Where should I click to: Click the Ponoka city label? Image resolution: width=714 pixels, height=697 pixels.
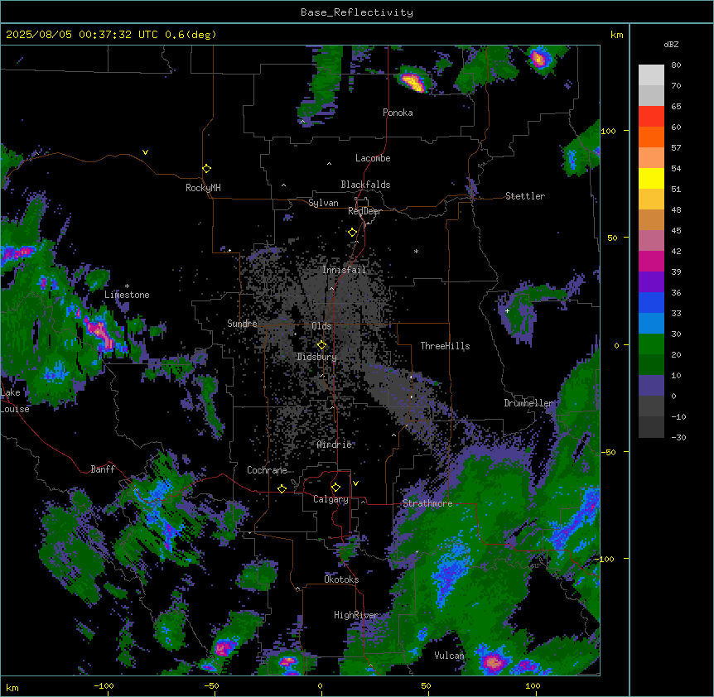pos(398,113)
